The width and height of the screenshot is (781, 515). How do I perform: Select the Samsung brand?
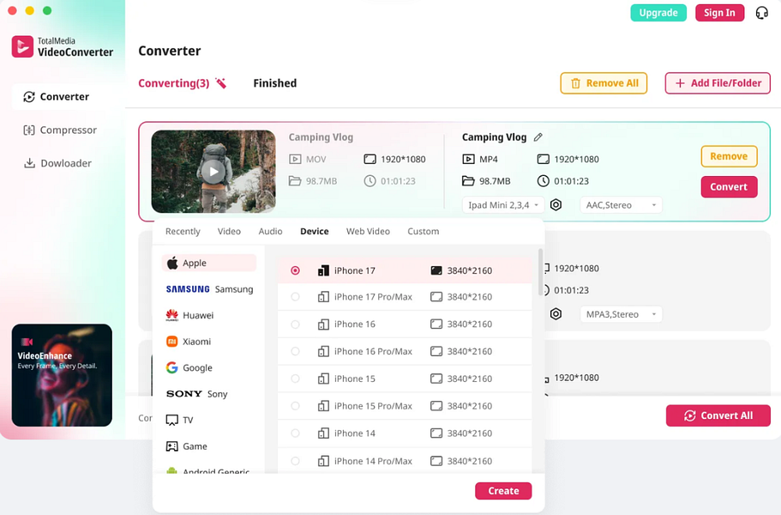click(208, 289)
